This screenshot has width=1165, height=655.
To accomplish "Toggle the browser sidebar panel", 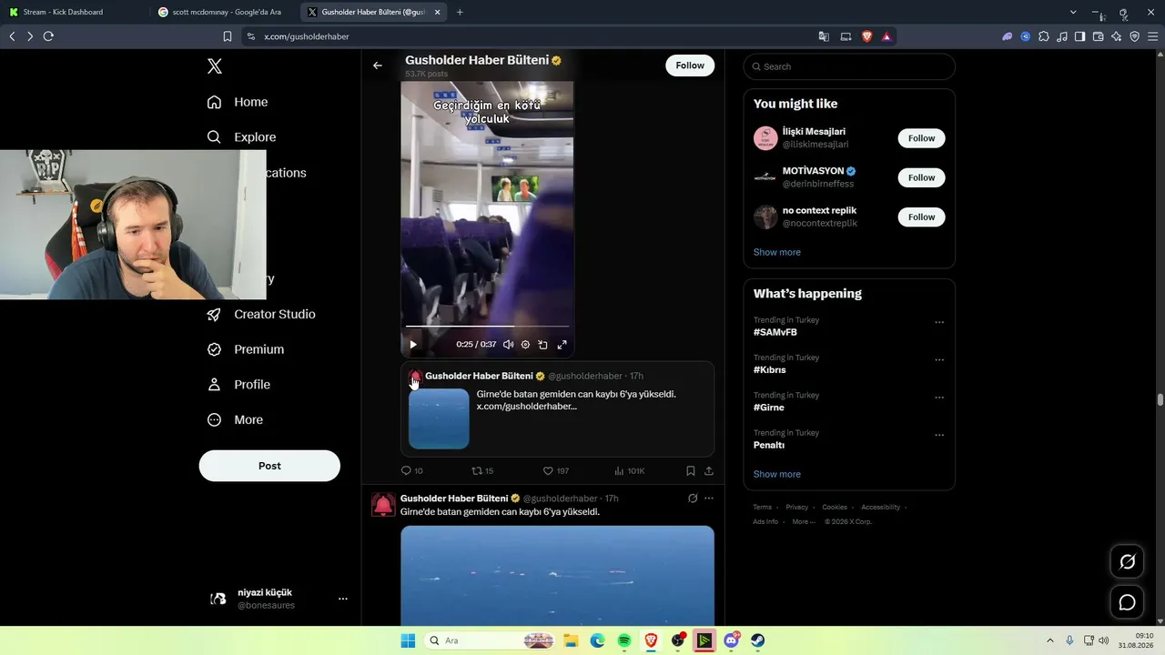I will (x=1079, y=36).
